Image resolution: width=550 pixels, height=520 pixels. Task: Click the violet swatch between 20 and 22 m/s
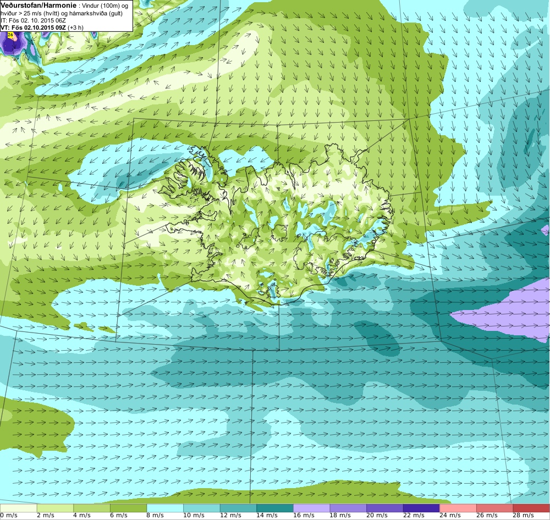(x=385, y=508)
